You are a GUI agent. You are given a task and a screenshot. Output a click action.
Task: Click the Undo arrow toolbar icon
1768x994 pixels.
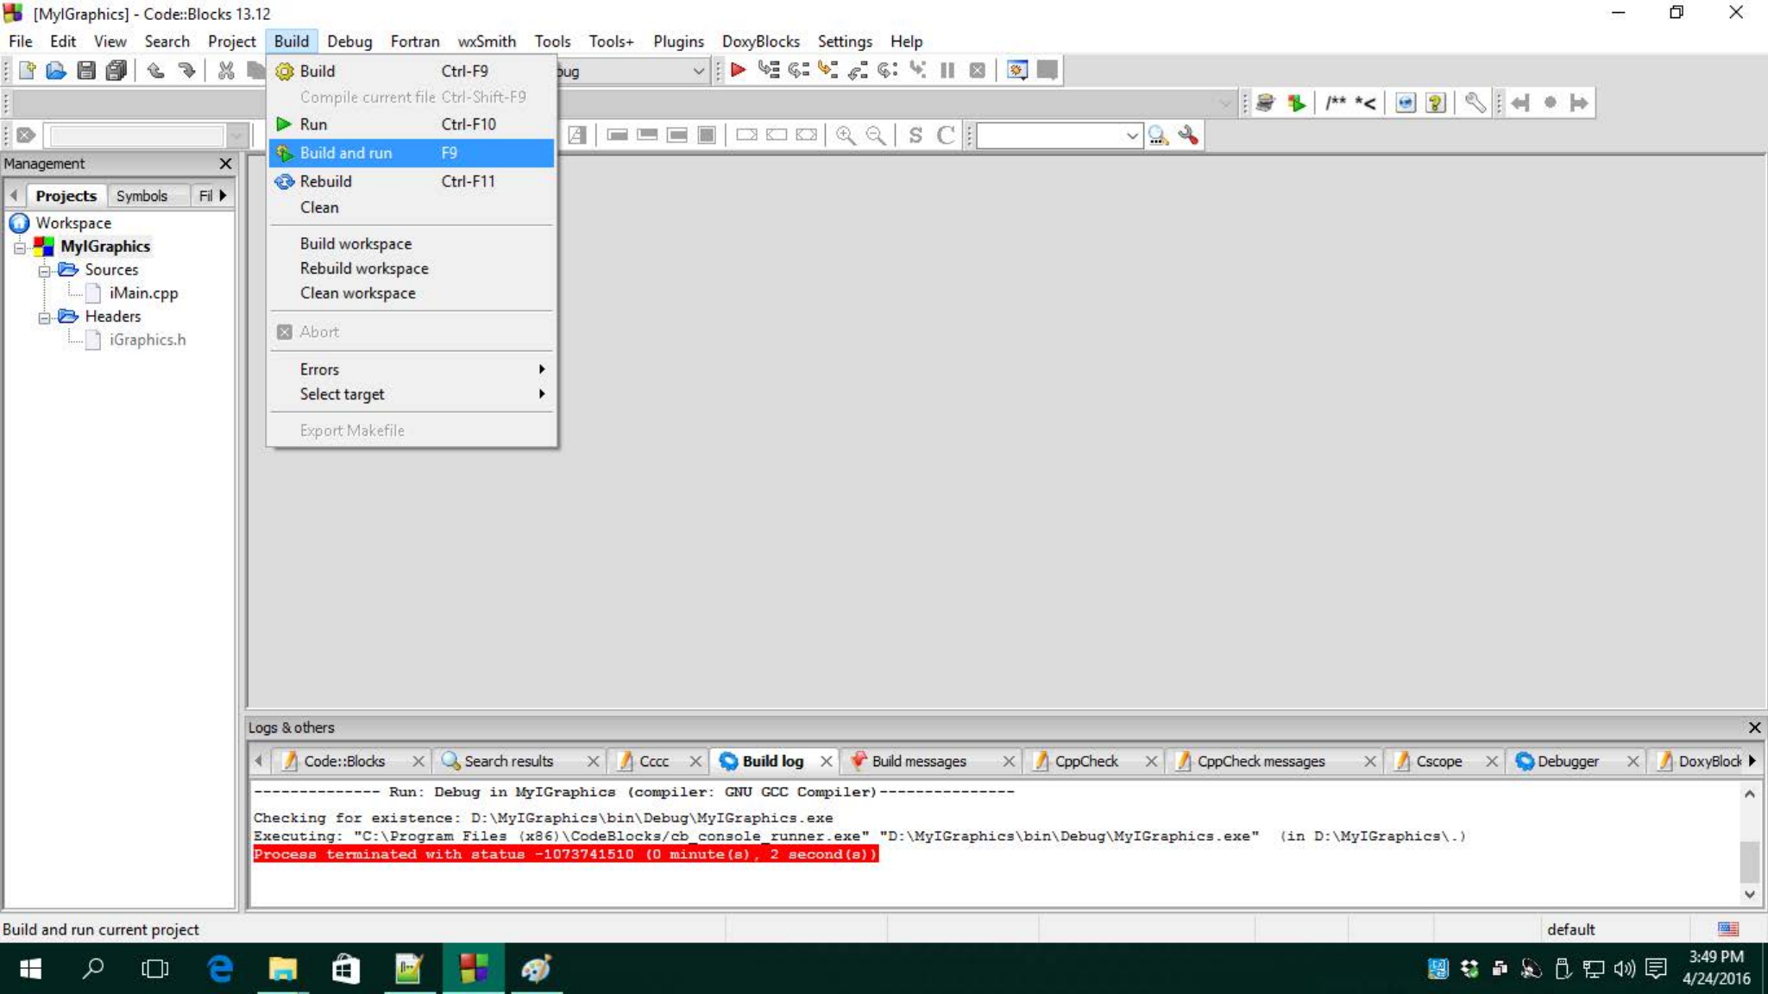click(156, 70)
